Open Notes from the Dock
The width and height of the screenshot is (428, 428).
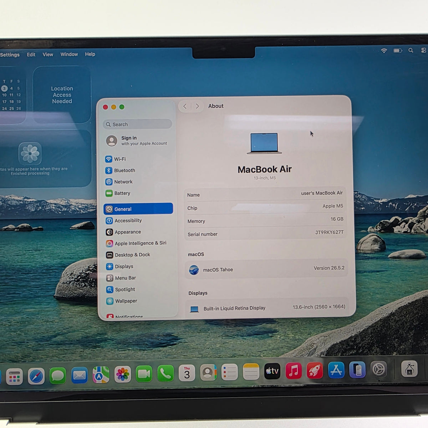coord(251,372)
